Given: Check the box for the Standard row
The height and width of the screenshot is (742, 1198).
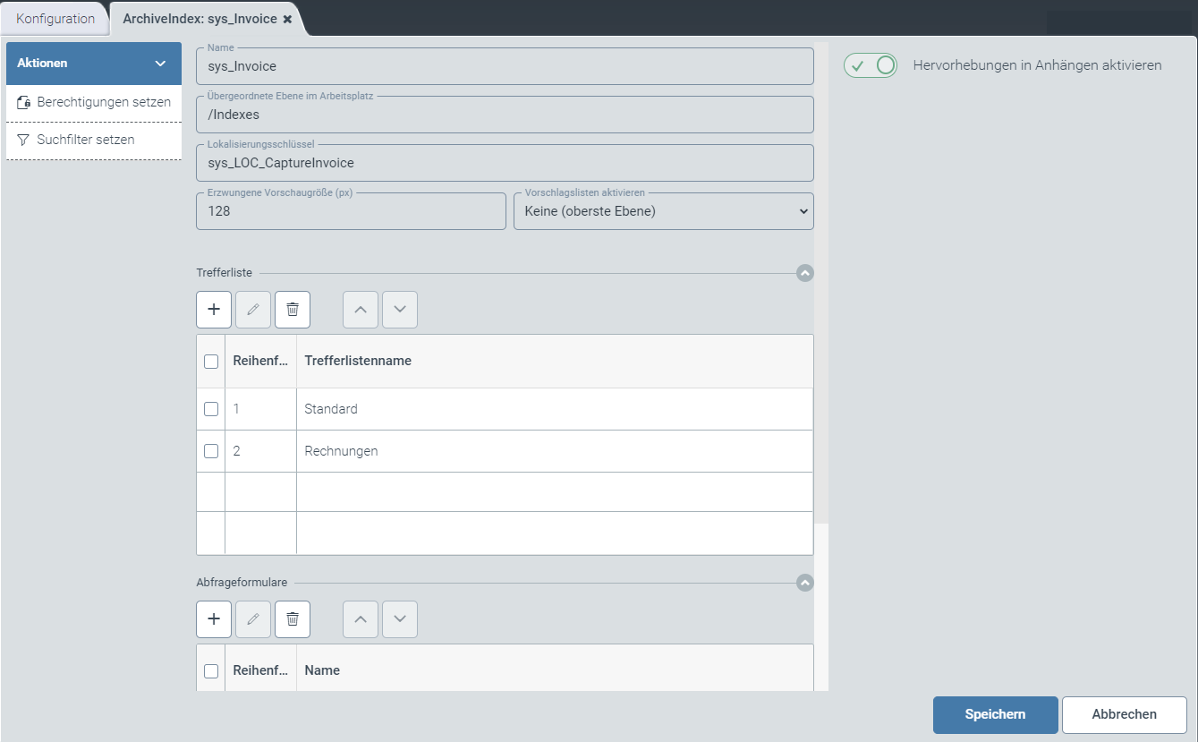Looking at the screenshot, I should tap(211, 409).
